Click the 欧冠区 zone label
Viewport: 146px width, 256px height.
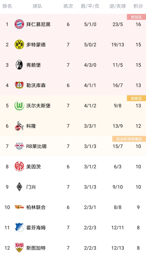[x=136, y=17]
